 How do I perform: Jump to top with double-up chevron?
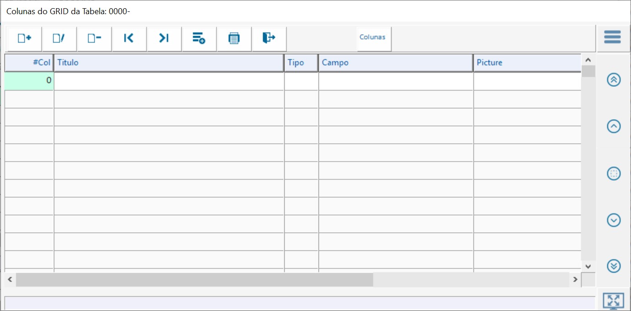(614, 79)
